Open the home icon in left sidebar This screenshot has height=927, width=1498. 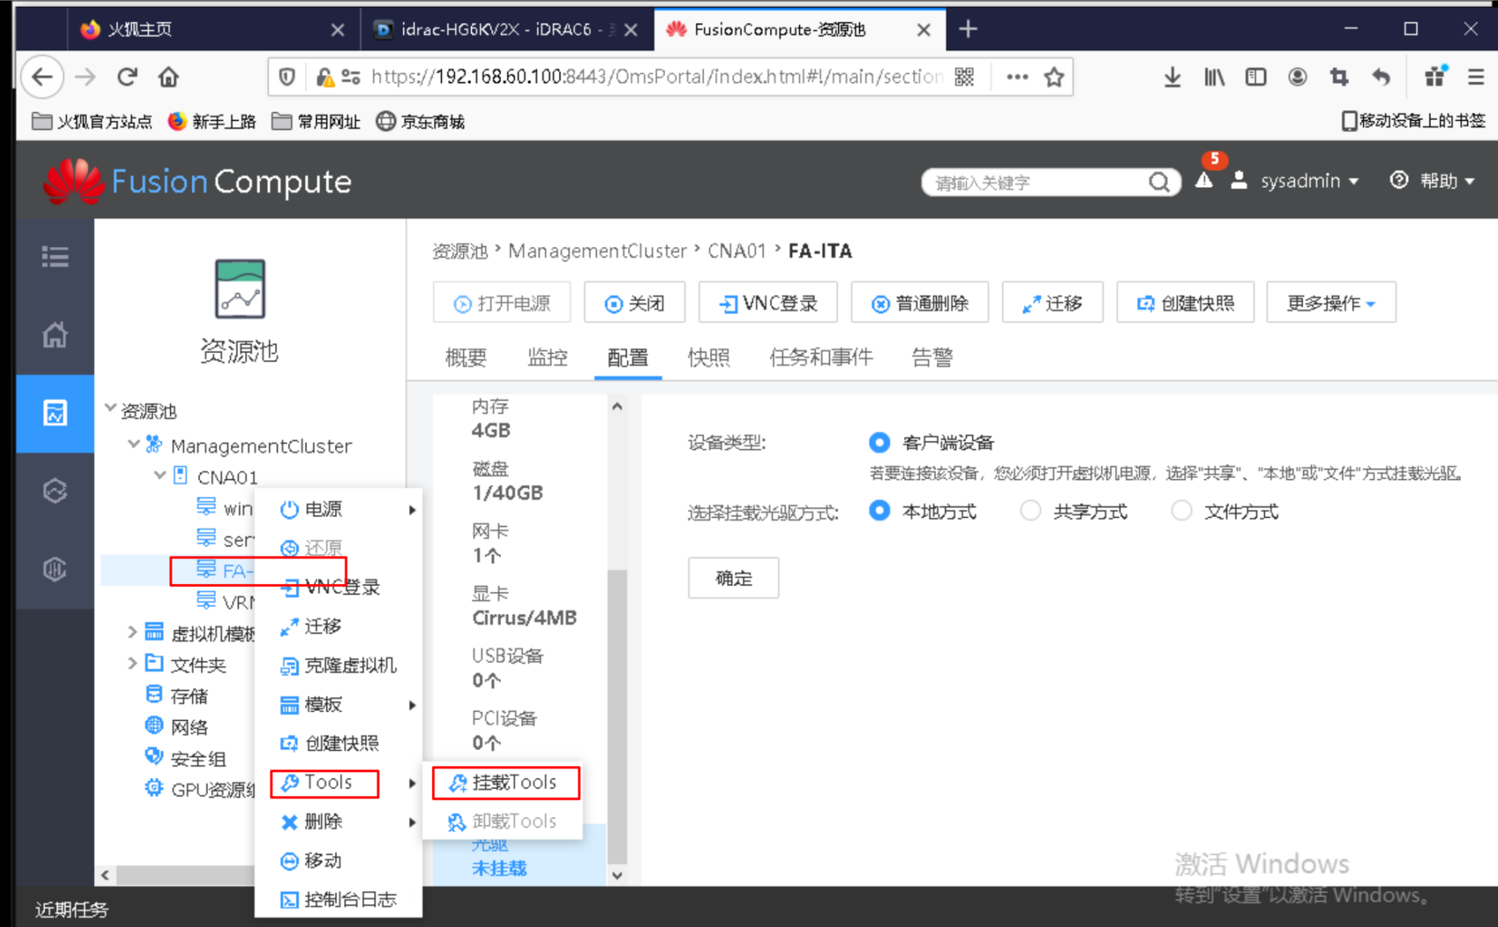[x=55, y=335]
